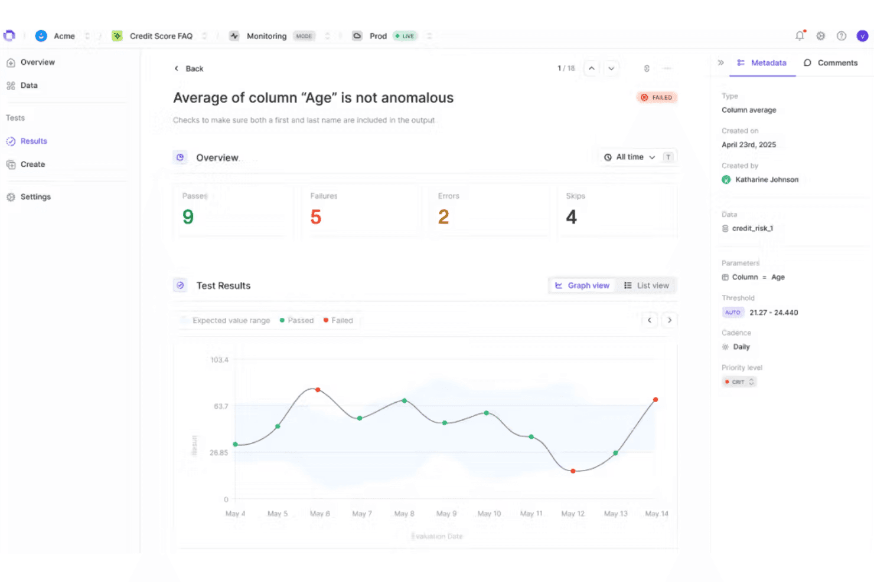Open the All time range dropdown
The width and height of the screenshot is (874, 582).
(x=630, y=157)
